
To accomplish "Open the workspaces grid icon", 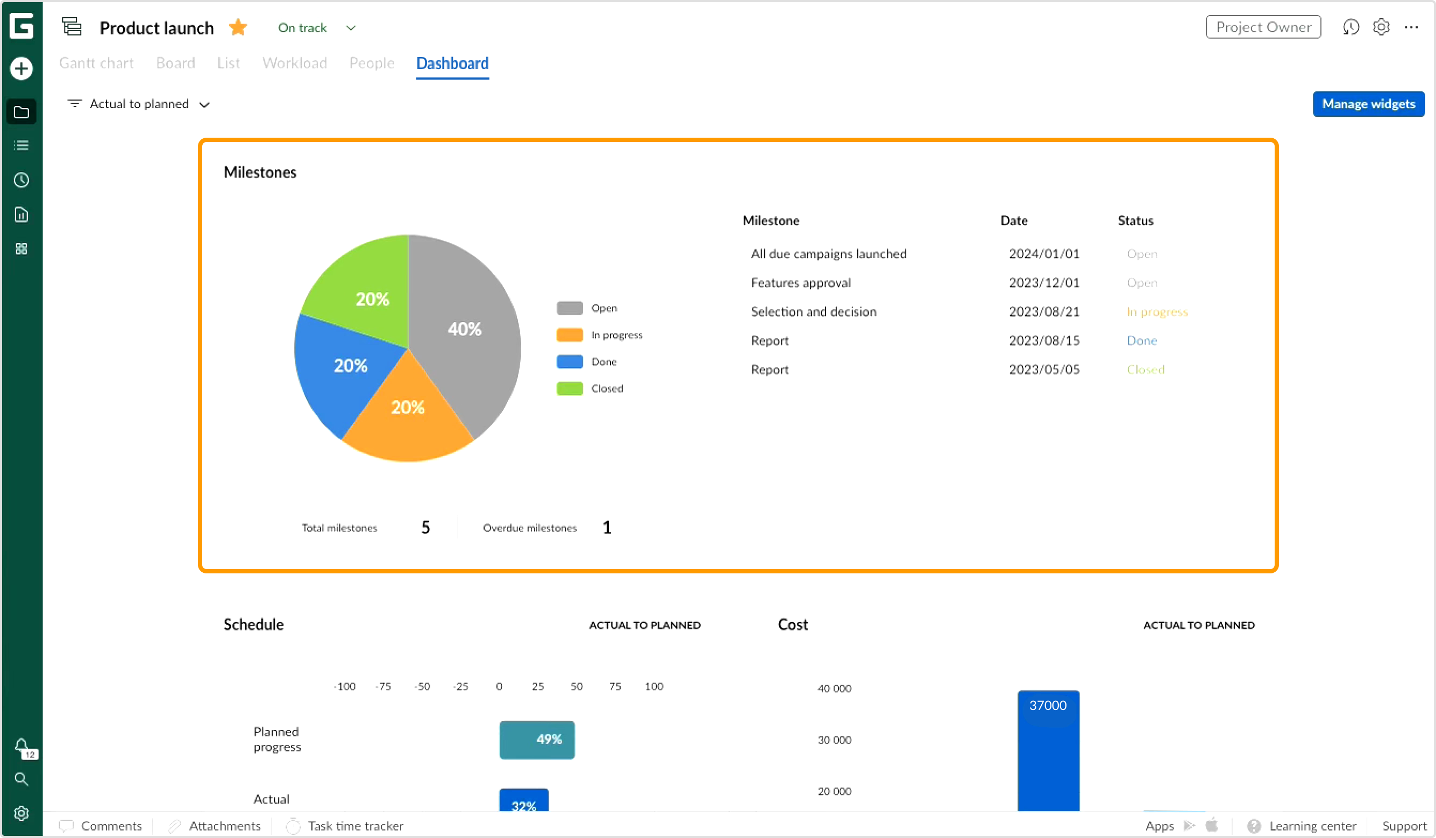I will pos(21,248).
